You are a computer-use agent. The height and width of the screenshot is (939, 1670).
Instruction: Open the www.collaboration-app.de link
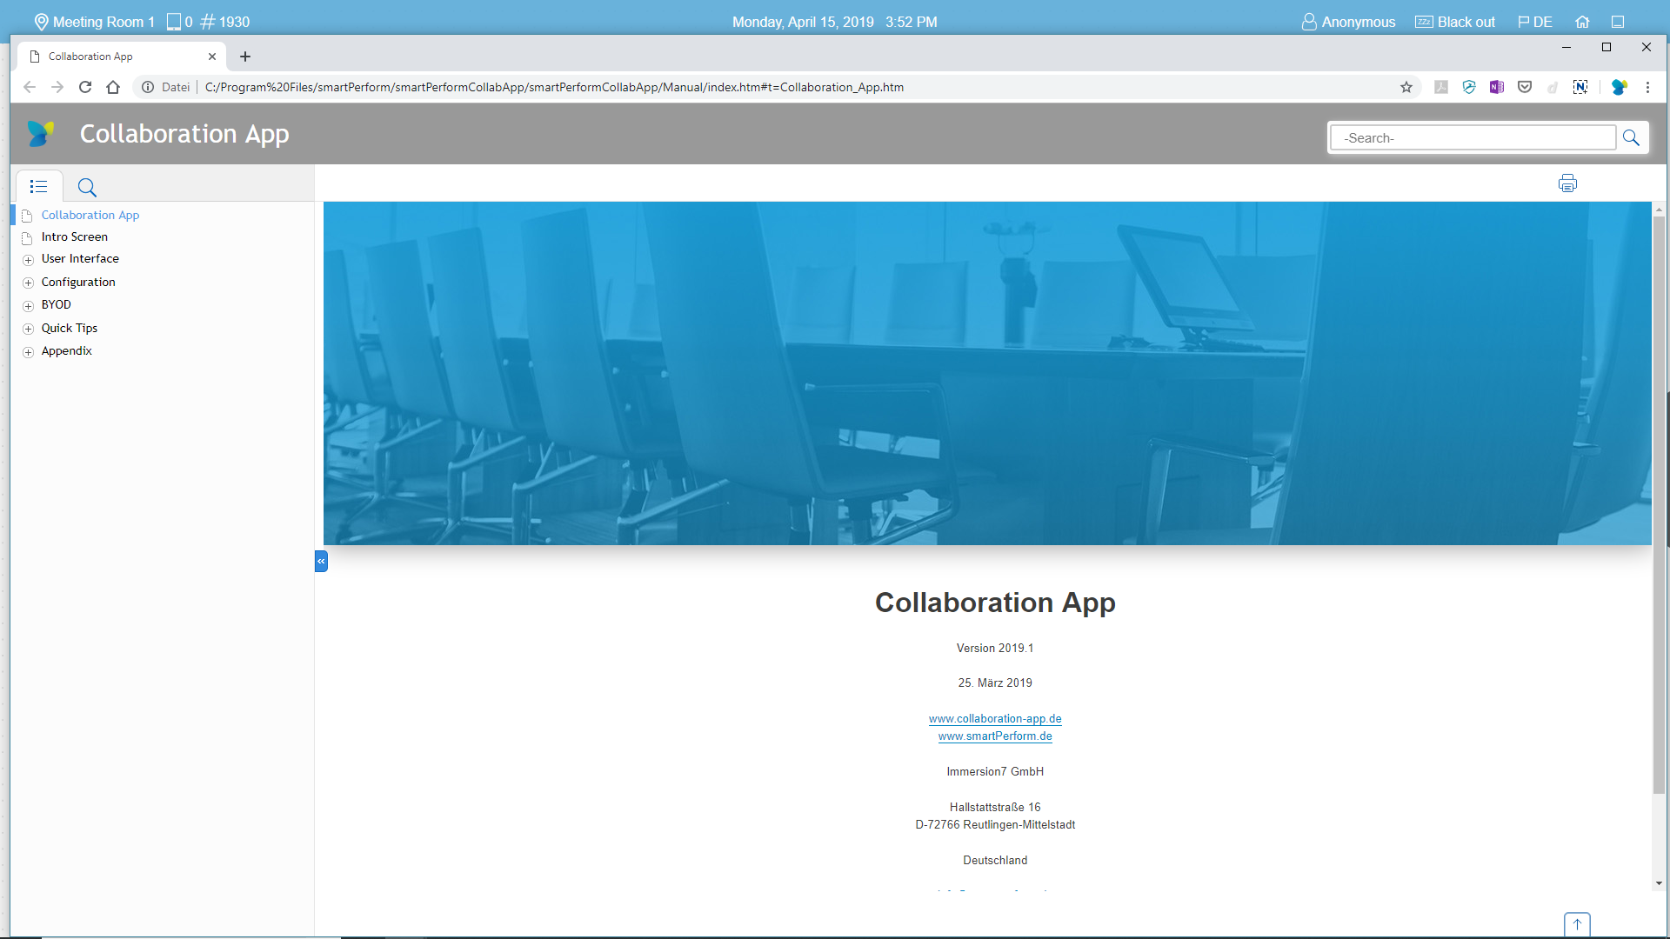[x=995, y=719]
